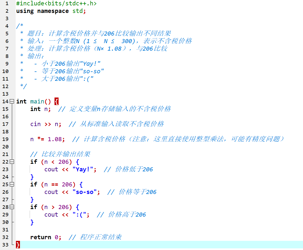Click the 'cin >> n;' statement
Image resolution: width=303 pixels, height=250 pixels.
point(46,124)
